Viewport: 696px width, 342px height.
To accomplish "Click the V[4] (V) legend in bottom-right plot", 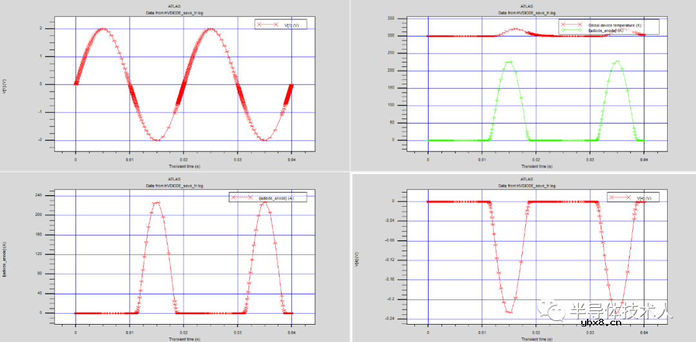I will click(636, 198).
